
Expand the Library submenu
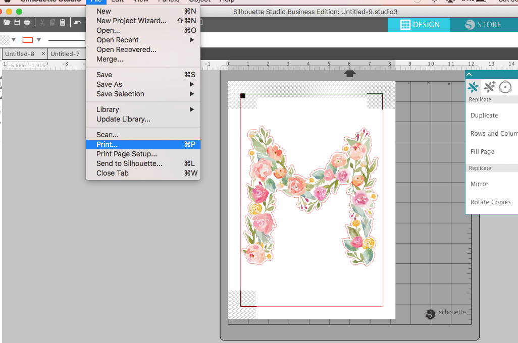[192, 109]
